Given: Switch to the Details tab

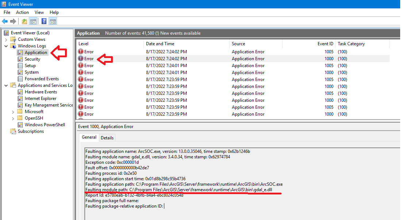Looking at the screenshot, I should [x=107, y=138].
